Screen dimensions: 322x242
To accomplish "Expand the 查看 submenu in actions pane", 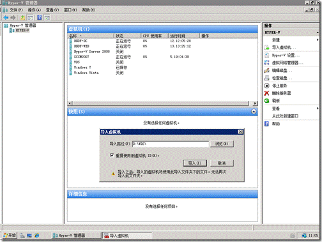I will pyautogui.click(x=318, y=109).
